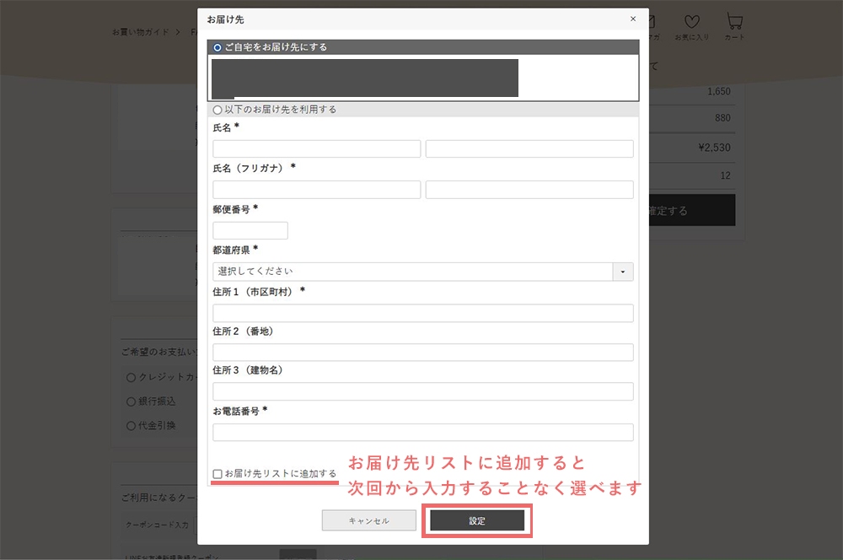Focus the first フリガナ name field

[316, 190]
